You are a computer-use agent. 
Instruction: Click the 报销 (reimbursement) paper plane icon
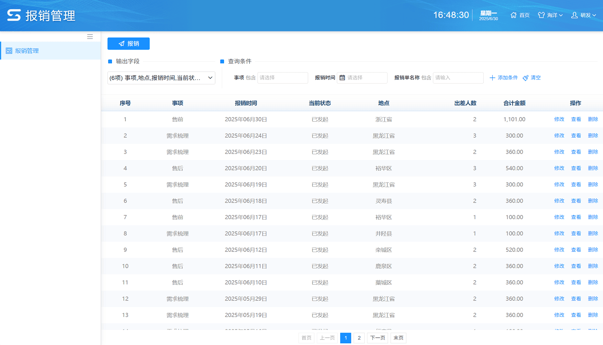[122, 44]
